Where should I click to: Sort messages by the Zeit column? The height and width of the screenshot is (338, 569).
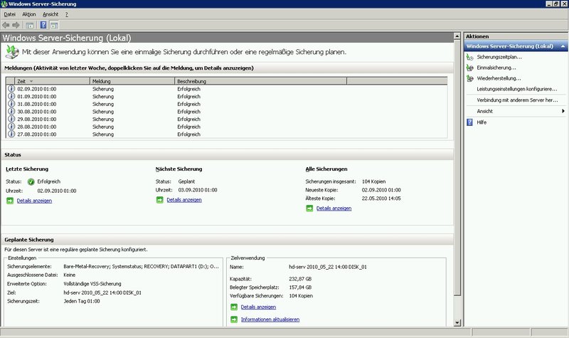pyautogui.click(x=52, y=81)
